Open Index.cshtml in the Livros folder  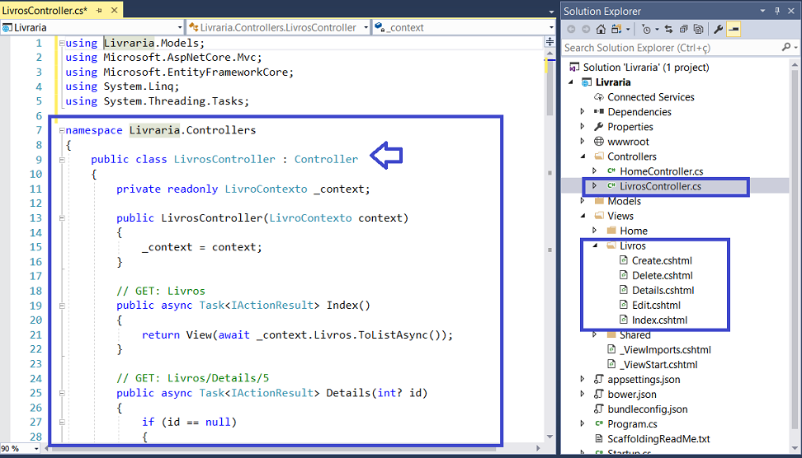[658, 320]
